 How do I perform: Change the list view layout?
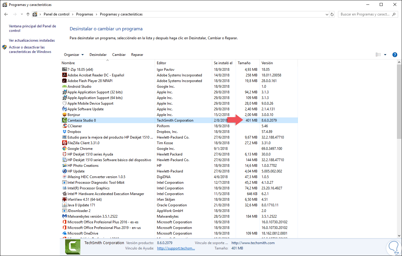tap(378, 55)
